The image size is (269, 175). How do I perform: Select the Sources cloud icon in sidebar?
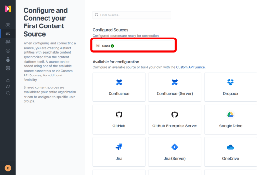[x=8, y=34]
